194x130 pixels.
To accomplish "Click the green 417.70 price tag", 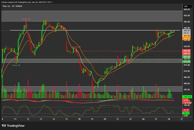I will tap(187, 61).
